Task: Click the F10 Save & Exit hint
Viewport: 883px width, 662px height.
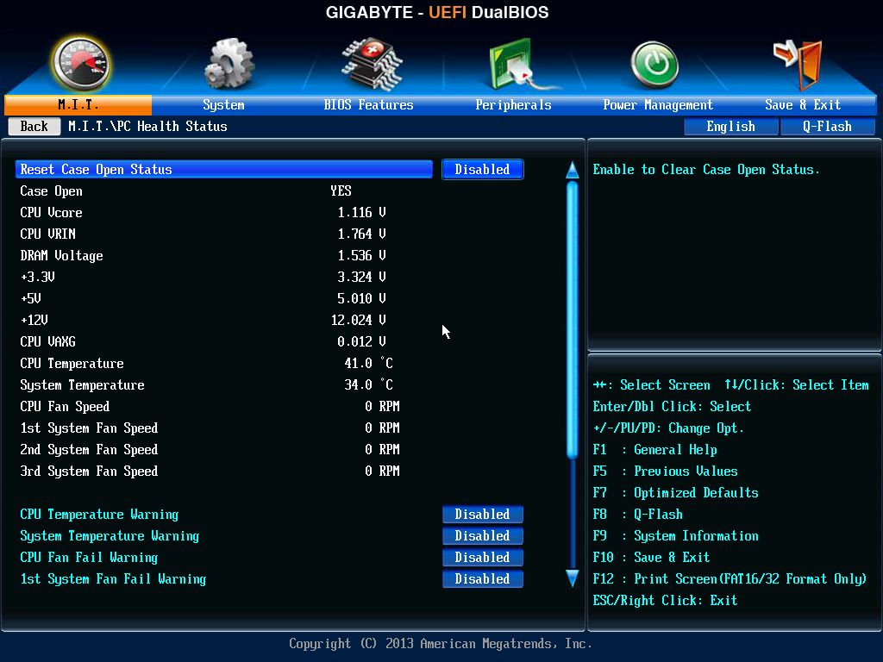Action: (652, 558)
